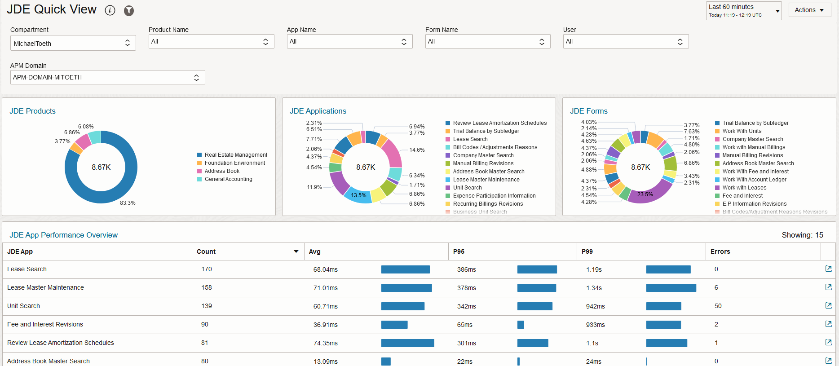Click the JDE App Performance Overview title
This screenshot has width=839, height=366.
point(63,235)
